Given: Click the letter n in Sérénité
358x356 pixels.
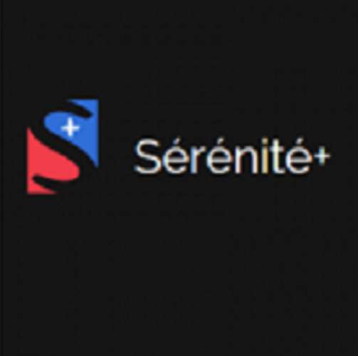Looking at the screenshot, I should [x=246, y=161].
